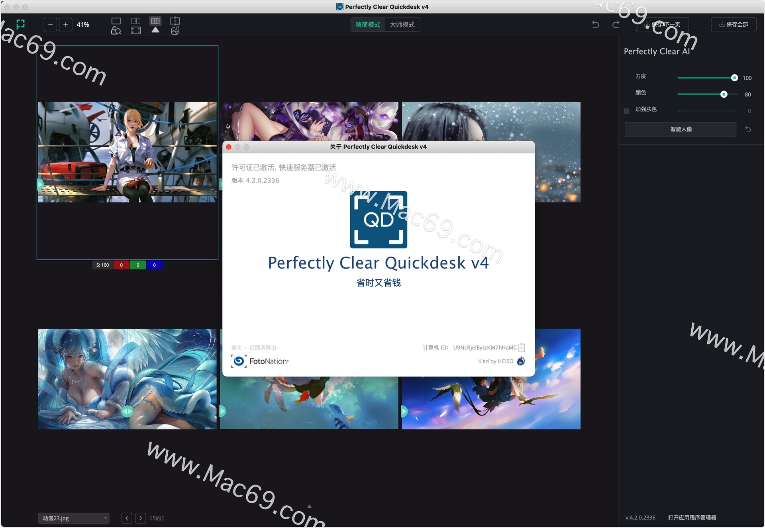
Task: Open the 动漫23.jpg file dropdown
Action: [73, 518]
